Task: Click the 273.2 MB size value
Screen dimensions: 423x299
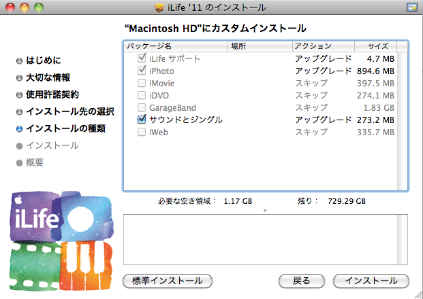Action: point(375,120)
